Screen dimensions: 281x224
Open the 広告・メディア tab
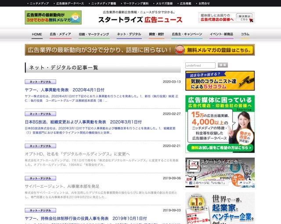[x=61, y=34]
